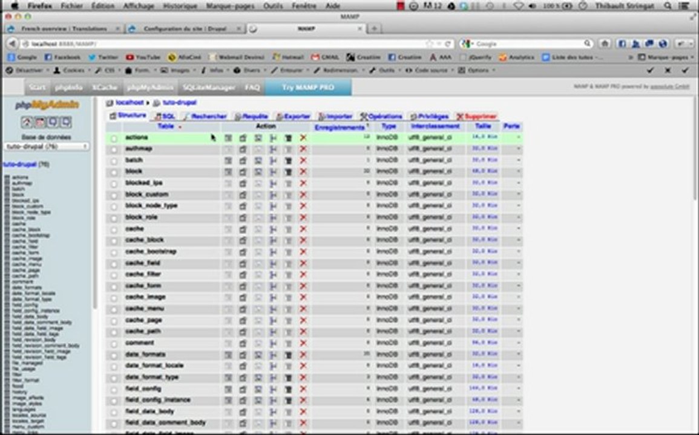Drop the cache table red X
The height and width of the screenshot is (435, 699).
(304, 230)
